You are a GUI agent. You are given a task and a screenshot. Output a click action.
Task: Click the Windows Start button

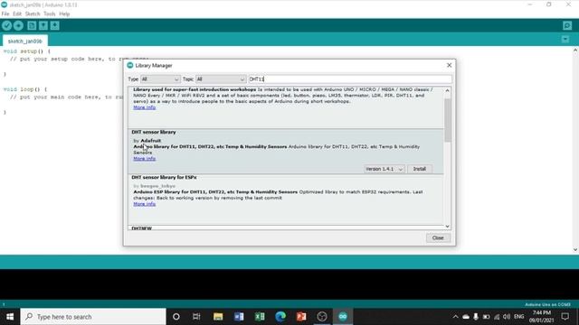(10, 317)
